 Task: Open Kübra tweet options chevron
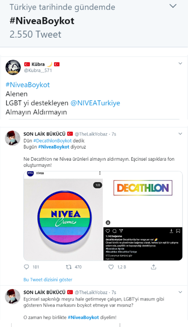[x=180, y=63]
